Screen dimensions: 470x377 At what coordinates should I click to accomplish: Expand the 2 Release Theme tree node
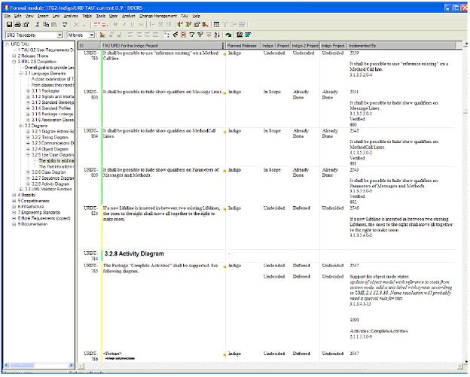tap(14, 56)
